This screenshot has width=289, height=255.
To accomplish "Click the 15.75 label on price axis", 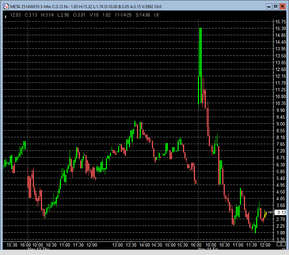I will pyautogui.click(x=281, y=22).
